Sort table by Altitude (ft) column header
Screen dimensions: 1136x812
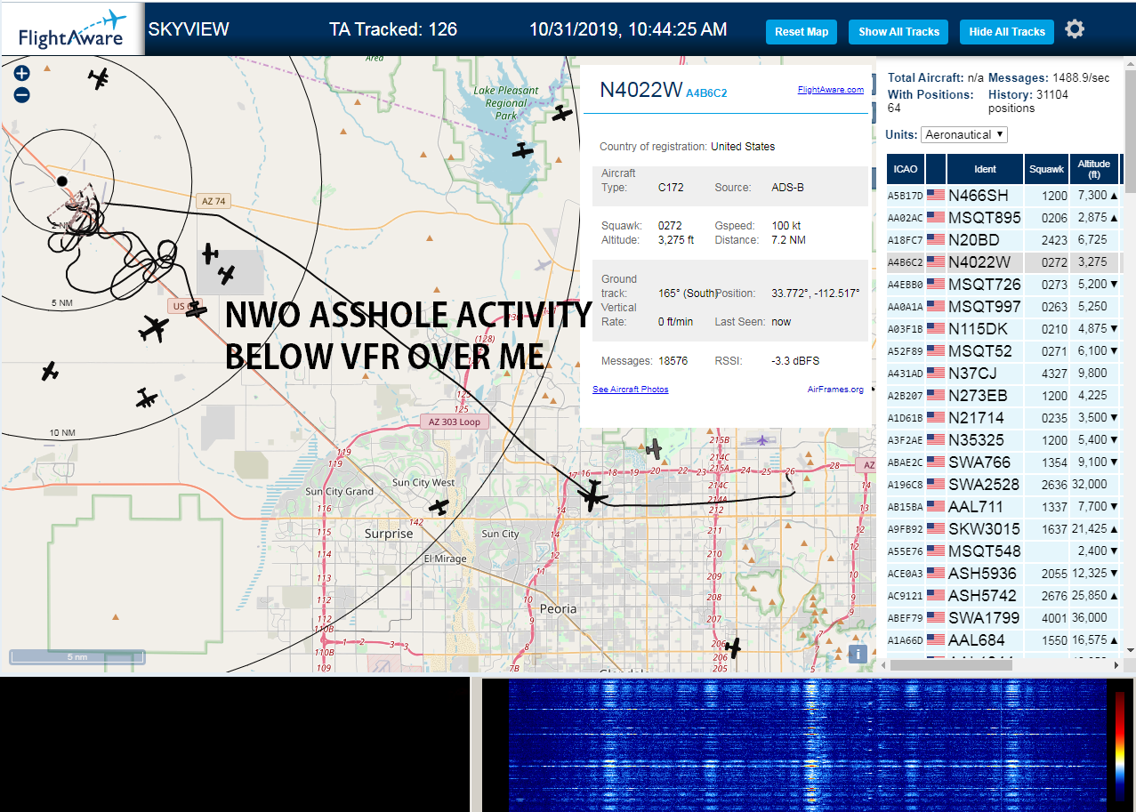[x=1093, y=168]
